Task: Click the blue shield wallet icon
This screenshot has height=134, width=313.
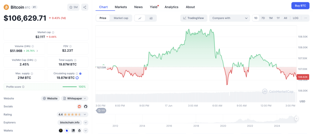Action: click(67, 131)
